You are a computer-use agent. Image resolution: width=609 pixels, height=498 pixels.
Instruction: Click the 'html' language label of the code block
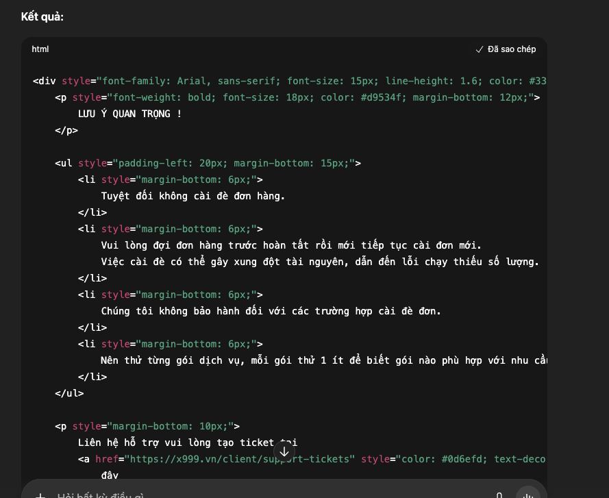40,49
